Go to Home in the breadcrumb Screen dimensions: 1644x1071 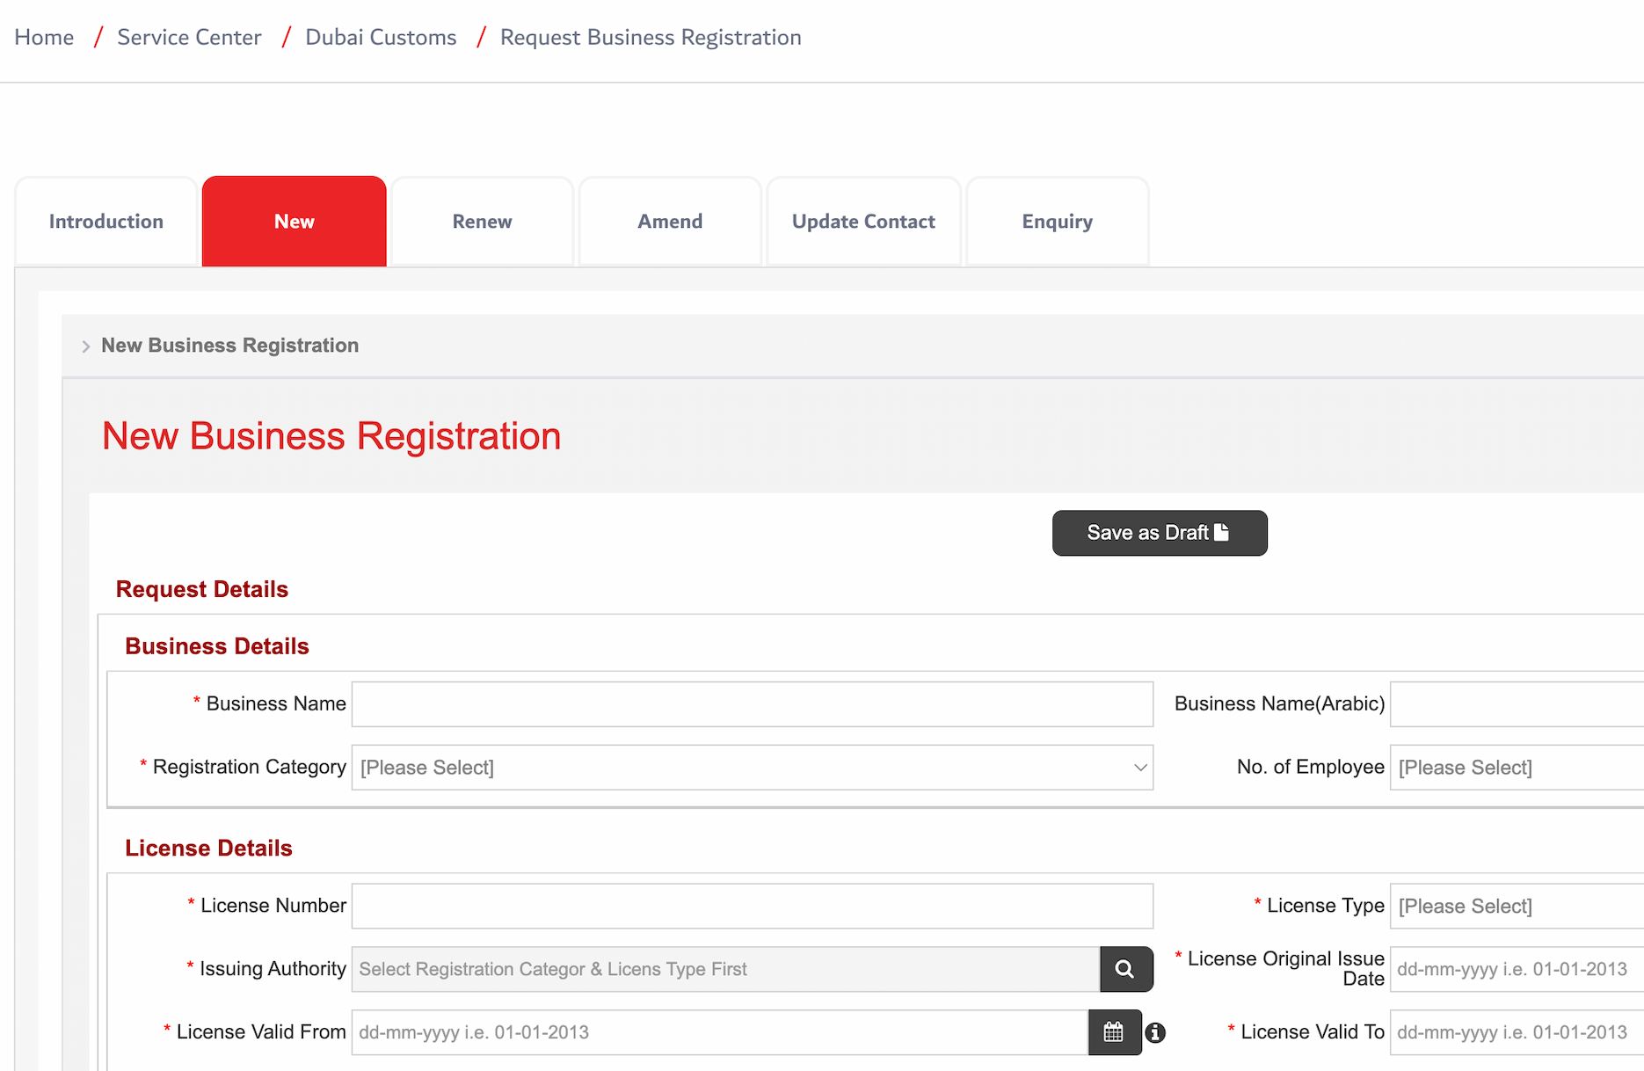(x=44, y=37)
